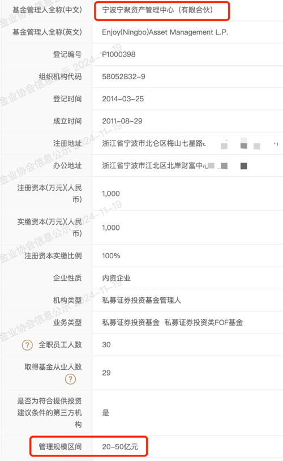This screenshot has width=283, height=461.
Task: Click the 基金管理人全称(中文) label
Action: (47, 10)
